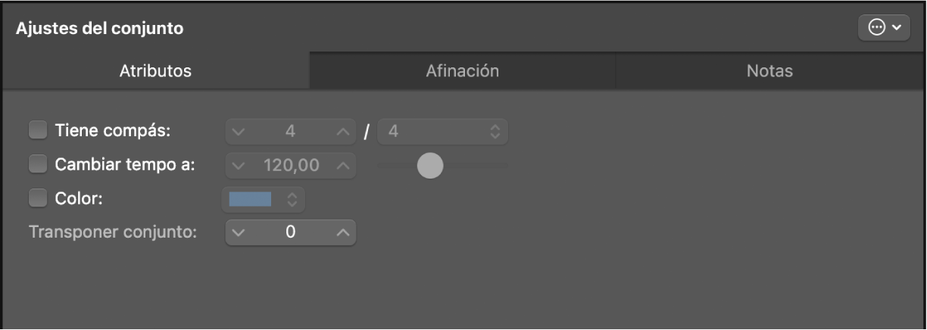Viewport: 927px width, 330px height.
Task: Increase the time signature numerator
Action: pos(343,132)
